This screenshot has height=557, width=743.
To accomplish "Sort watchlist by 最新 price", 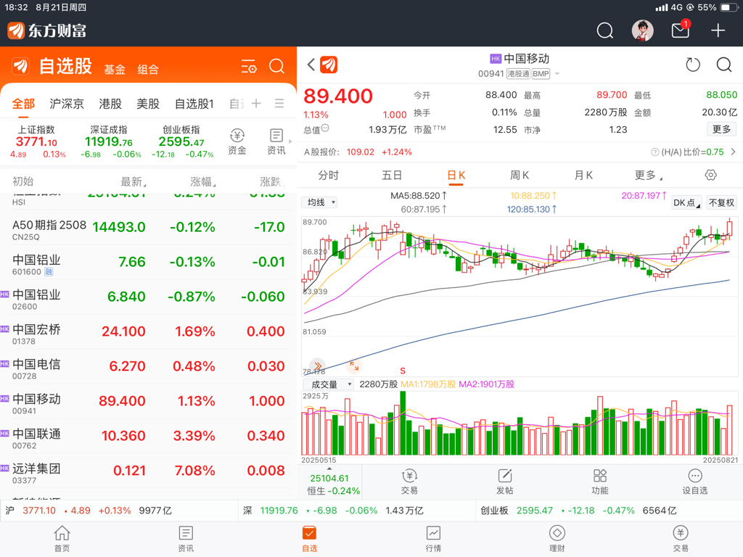I will point(134,181).
